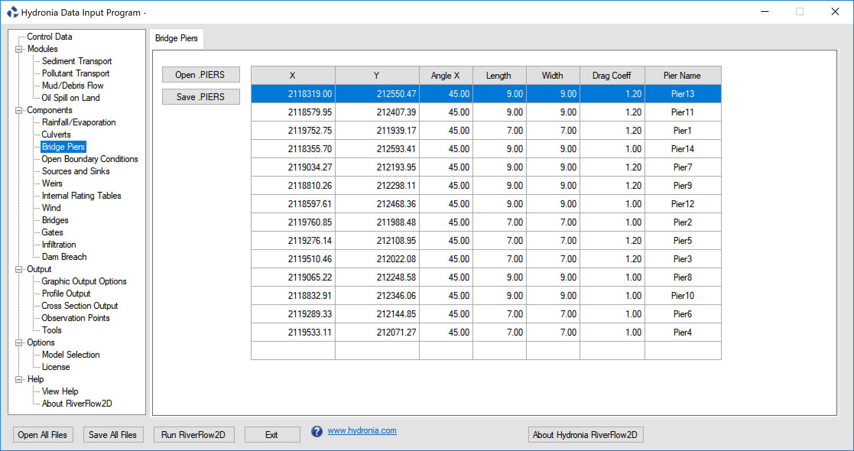Open Model Selection option
The image size is (854, 451).
coord(71,355)
